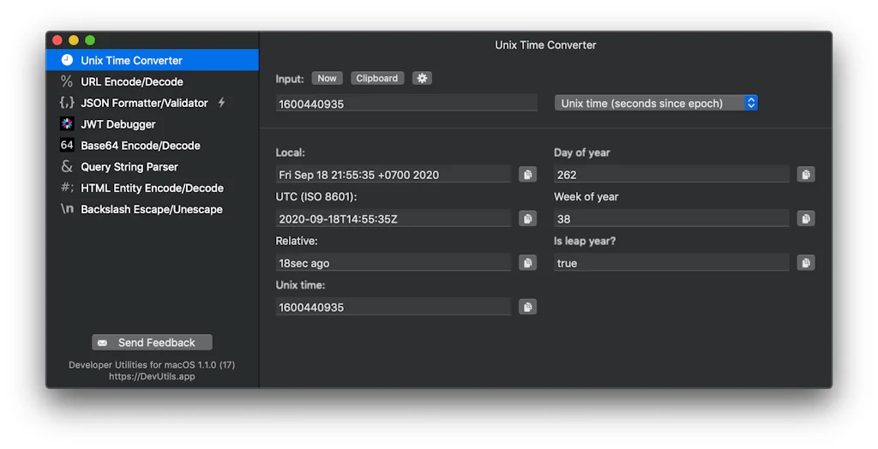
Task: Click the leap year field showing true
Action: pos(671,262)
